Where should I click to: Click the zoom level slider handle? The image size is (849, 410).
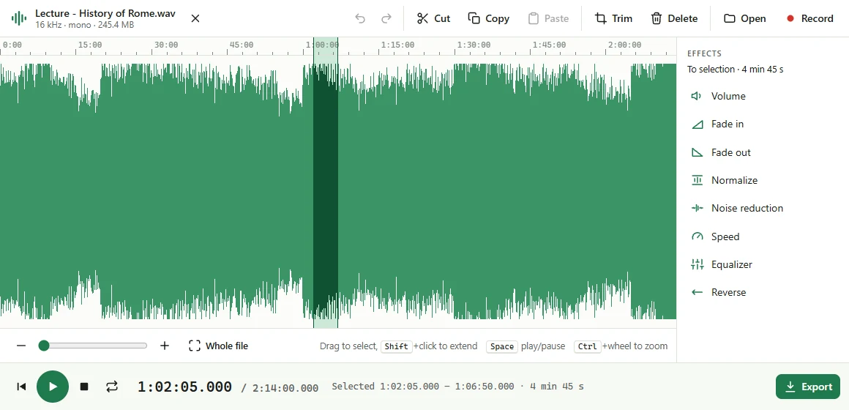pos(44,346)
